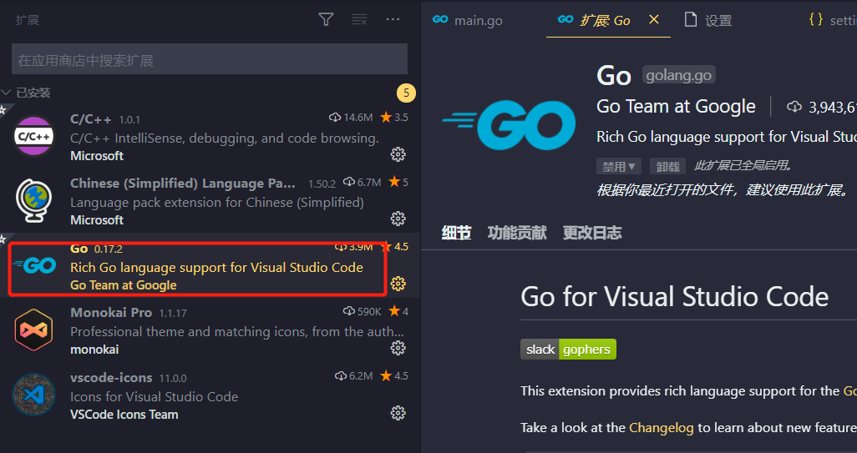Open the Monokai Pro manage gear
Viewport: 857px width, 453px height.
398,348
